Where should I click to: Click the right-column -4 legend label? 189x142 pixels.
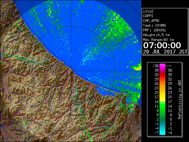coord(170,133)
